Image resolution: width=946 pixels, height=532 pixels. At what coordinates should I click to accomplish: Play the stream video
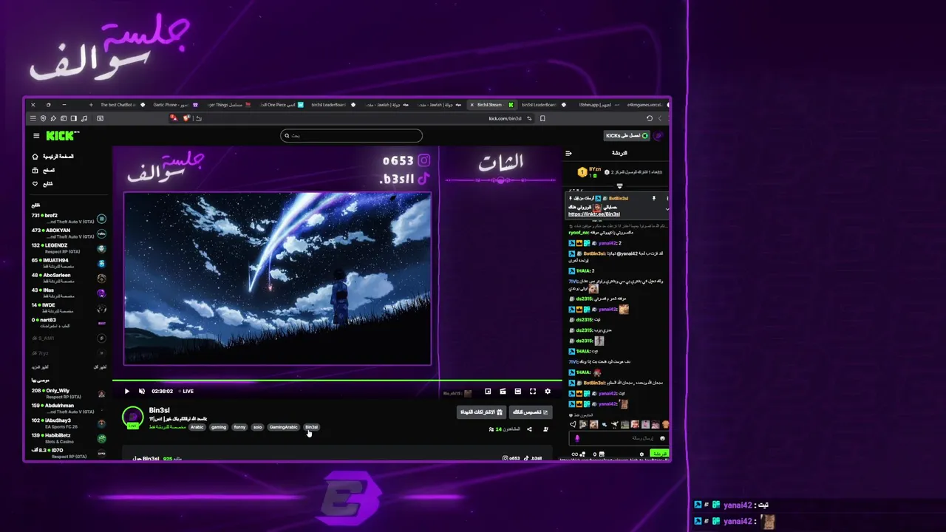tap(127, 392)
